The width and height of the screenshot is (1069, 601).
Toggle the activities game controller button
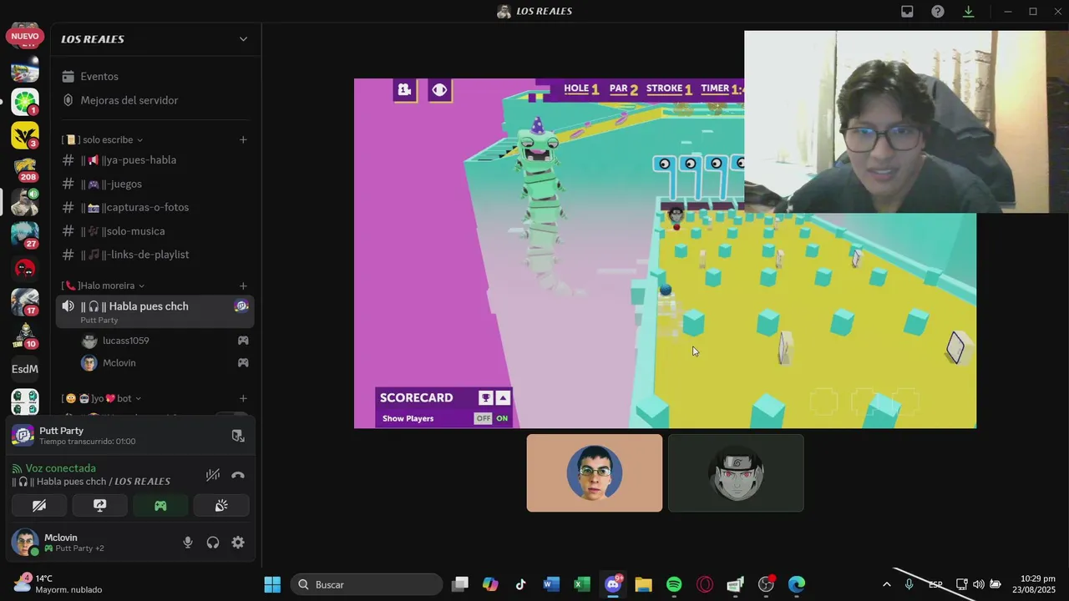[160, 505]
